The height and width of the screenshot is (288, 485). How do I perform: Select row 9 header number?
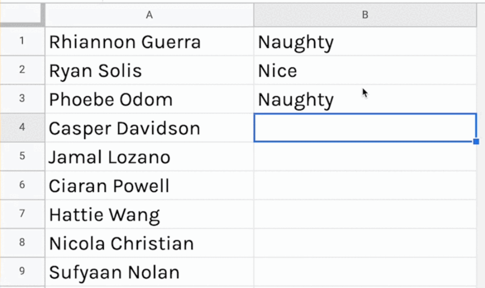[22, 271]
